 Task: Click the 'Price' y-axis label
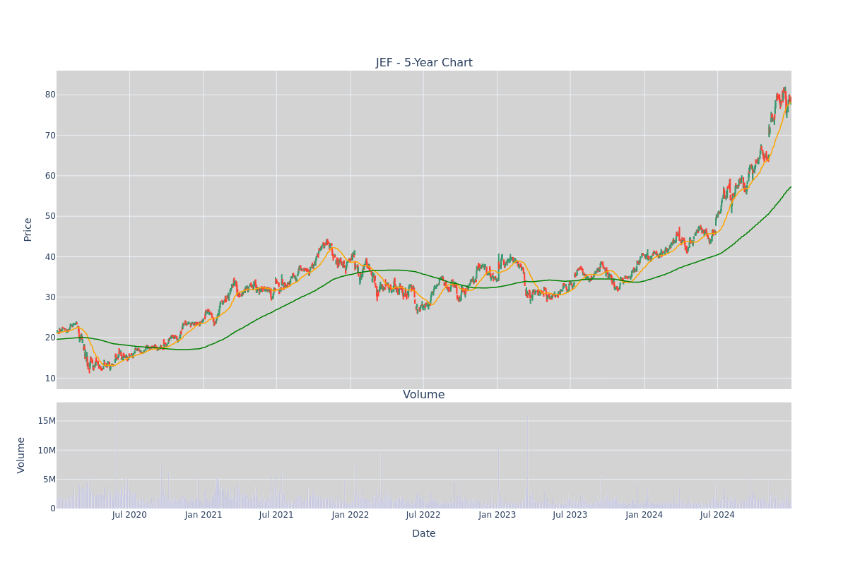click(x=28, y=230)
